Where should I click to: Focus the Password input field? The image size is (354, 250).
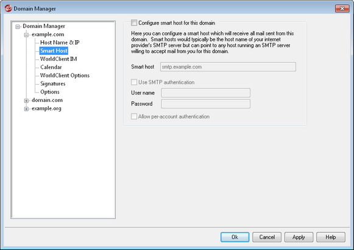pos(206,104)
